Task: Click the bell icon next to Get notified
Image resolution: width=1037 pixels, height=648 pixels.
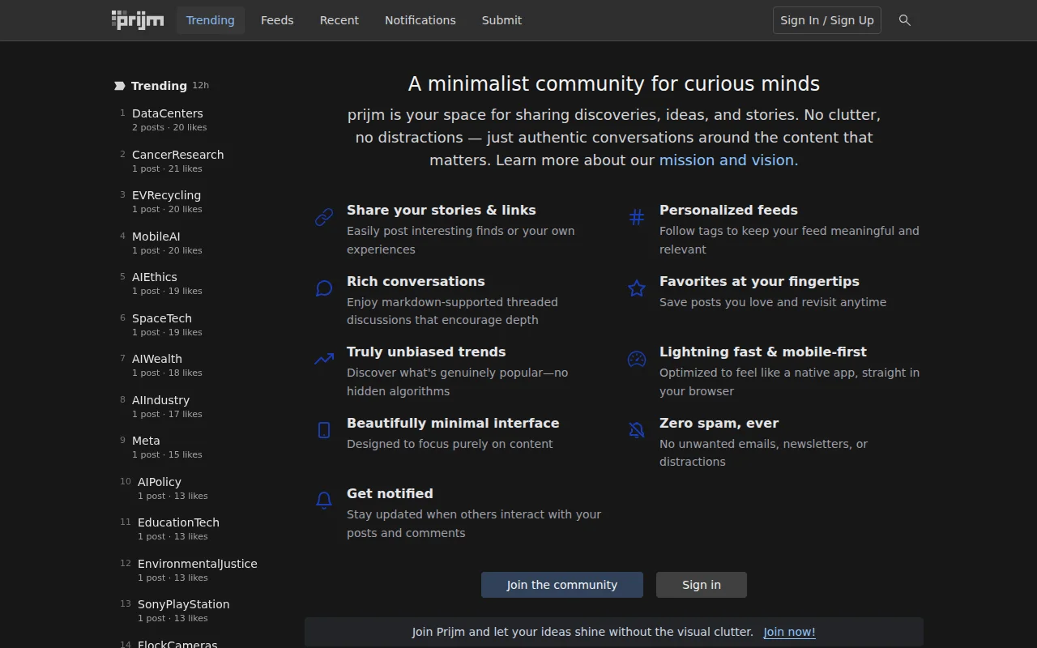Action: coord(324,501)
